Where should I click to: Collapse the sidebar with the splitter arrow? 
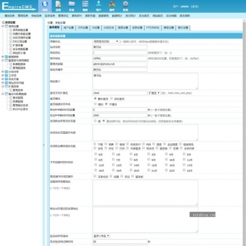(43, 145)
